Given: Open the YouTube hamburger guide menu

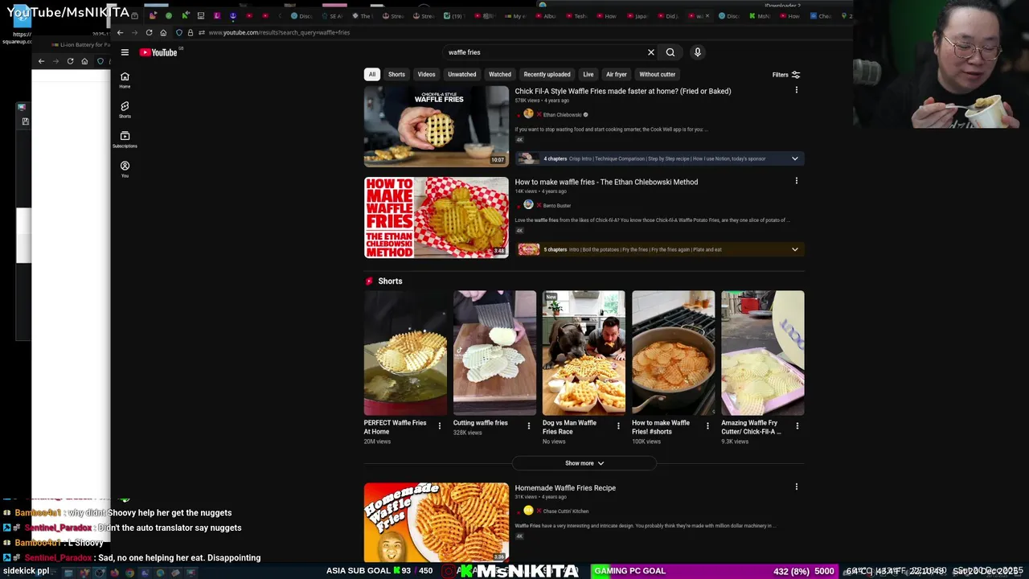Looking at the screenshot, I should 125,52.
